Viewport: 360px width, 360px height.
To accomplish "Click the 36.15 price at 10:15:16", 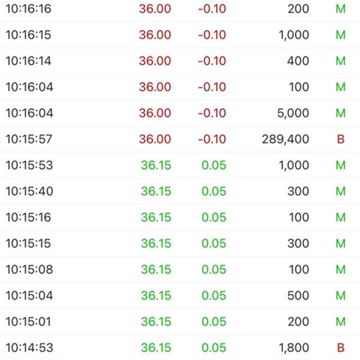I will click(156, 217).
